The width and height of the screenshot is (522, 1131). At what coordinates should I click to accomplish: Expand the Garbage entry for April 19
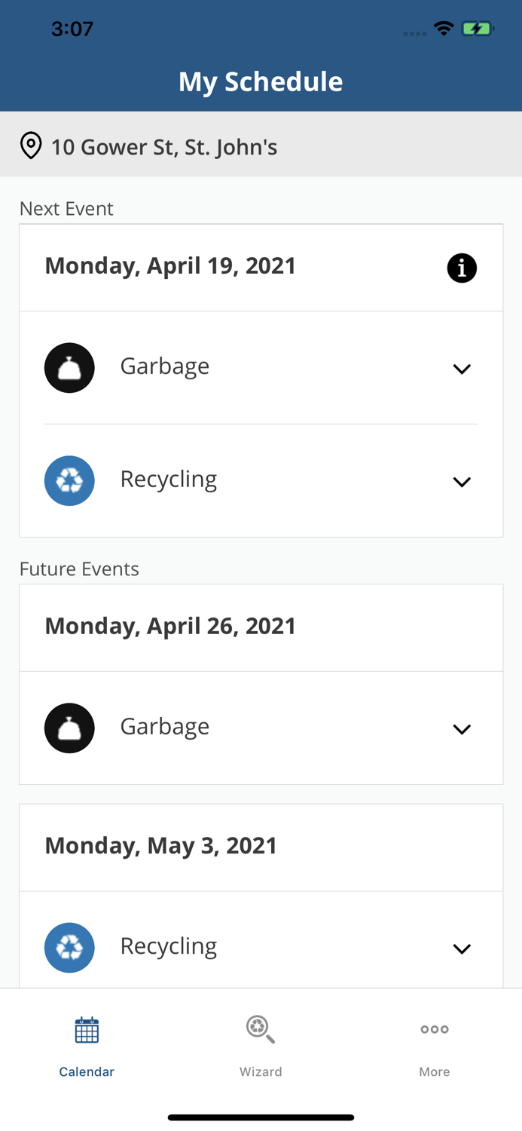pyautogui.click(x=463, y=368)
